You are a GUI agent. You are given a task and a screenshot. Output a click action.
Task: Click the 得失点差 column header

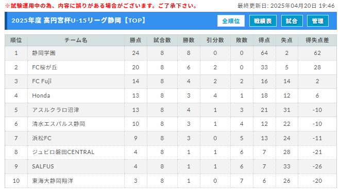click(317, 40)
